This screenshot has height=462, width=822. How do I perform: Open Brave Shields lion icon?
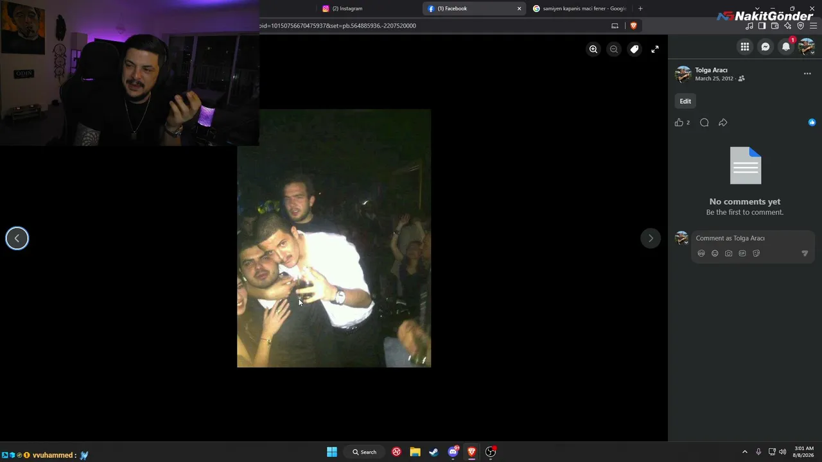(x=633, y=26)
